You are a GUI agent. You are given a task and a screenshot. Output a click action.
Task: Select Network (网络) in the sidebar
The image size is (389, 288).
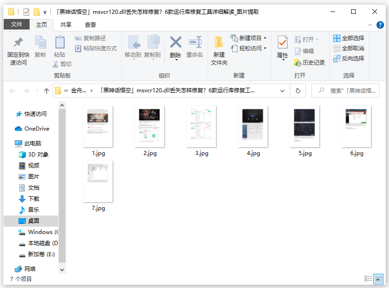tap(25, 269)
